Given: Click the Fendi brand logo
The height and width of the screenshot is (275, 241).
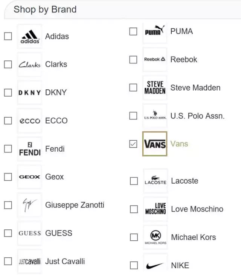Looking at the screenshot, I should (x=30, y=149).
